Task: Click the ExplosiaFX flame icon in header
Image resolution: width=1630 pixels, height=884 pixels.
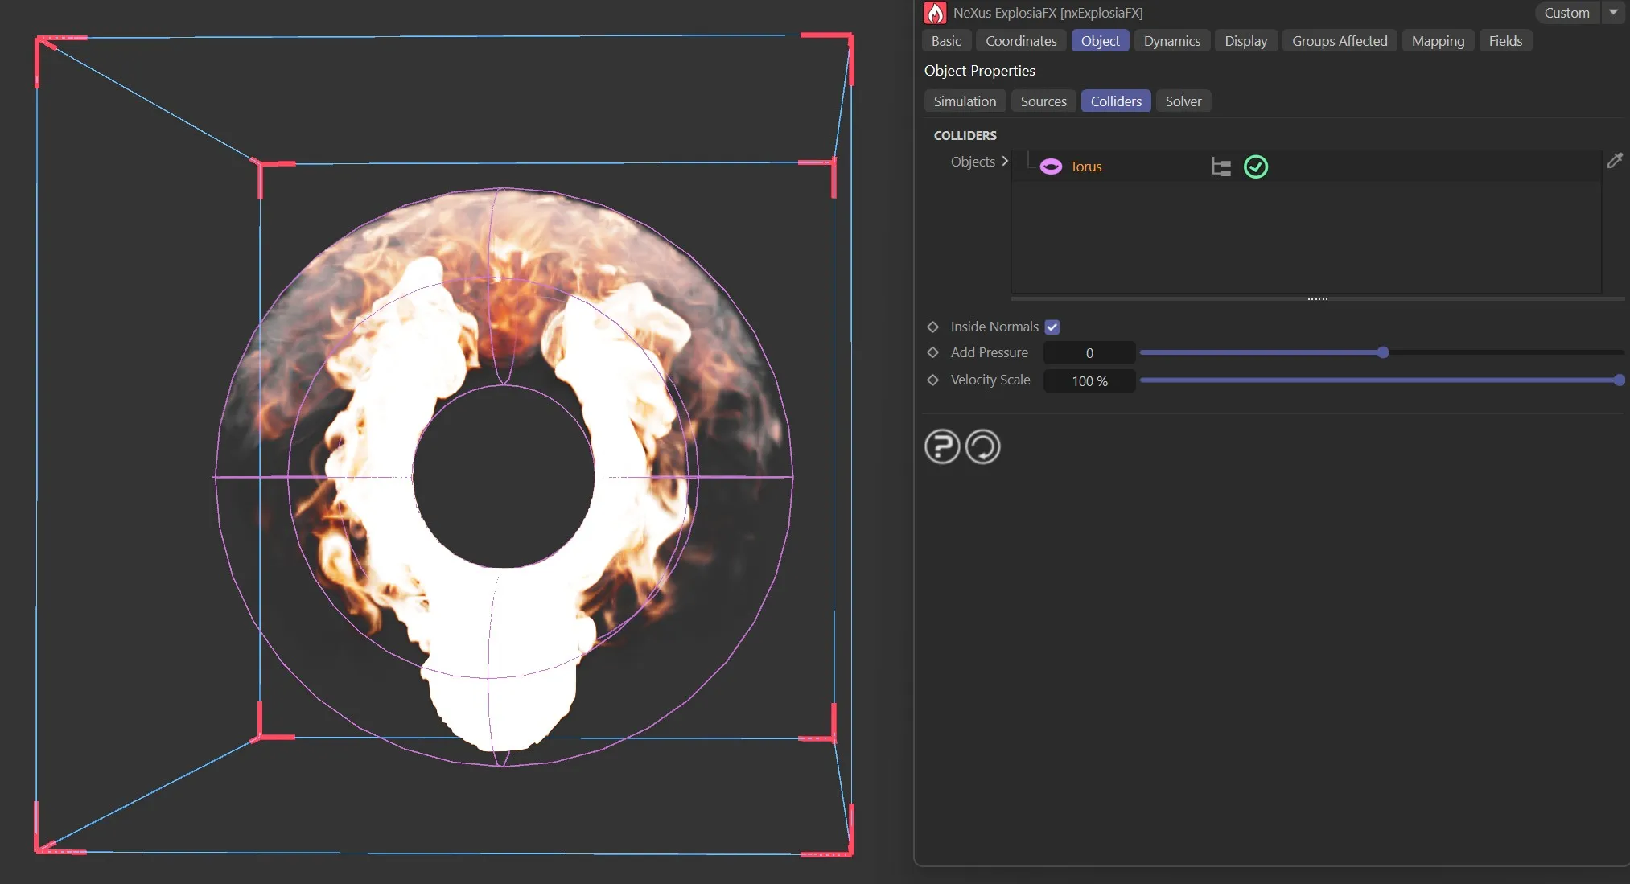Action: [935, 13]
